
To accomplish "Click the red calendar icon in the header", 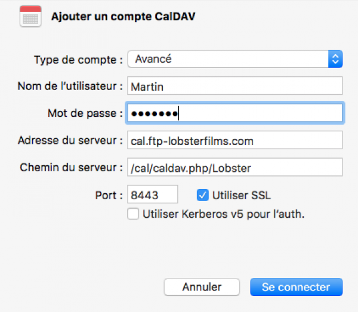I will pyautogui.click(x=30, y=17).
